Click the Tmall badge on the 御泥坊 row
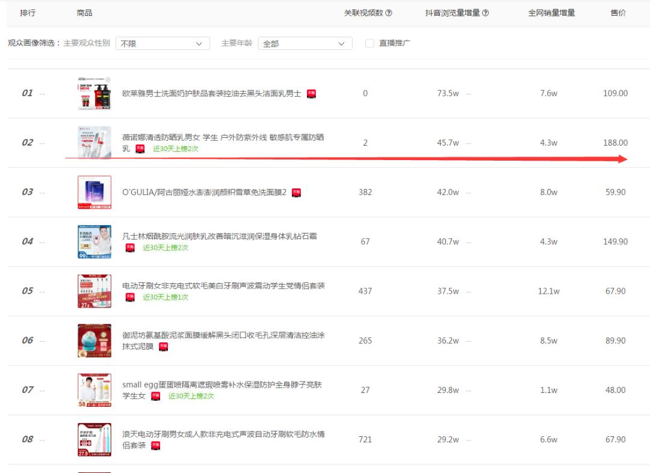The image size is (650, 473). [x=163, y=347]
